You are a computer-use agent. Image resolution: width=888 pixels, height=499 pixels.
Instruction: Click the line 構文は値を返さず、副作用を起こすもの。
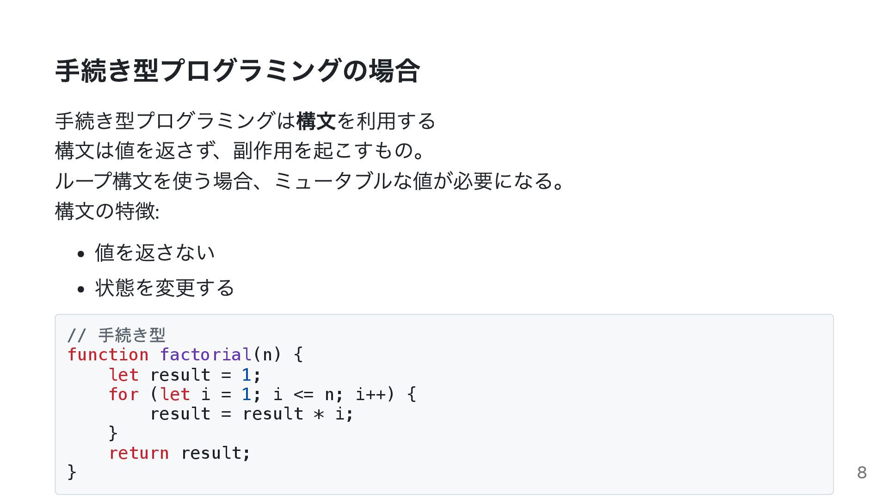tap(240, 151)
